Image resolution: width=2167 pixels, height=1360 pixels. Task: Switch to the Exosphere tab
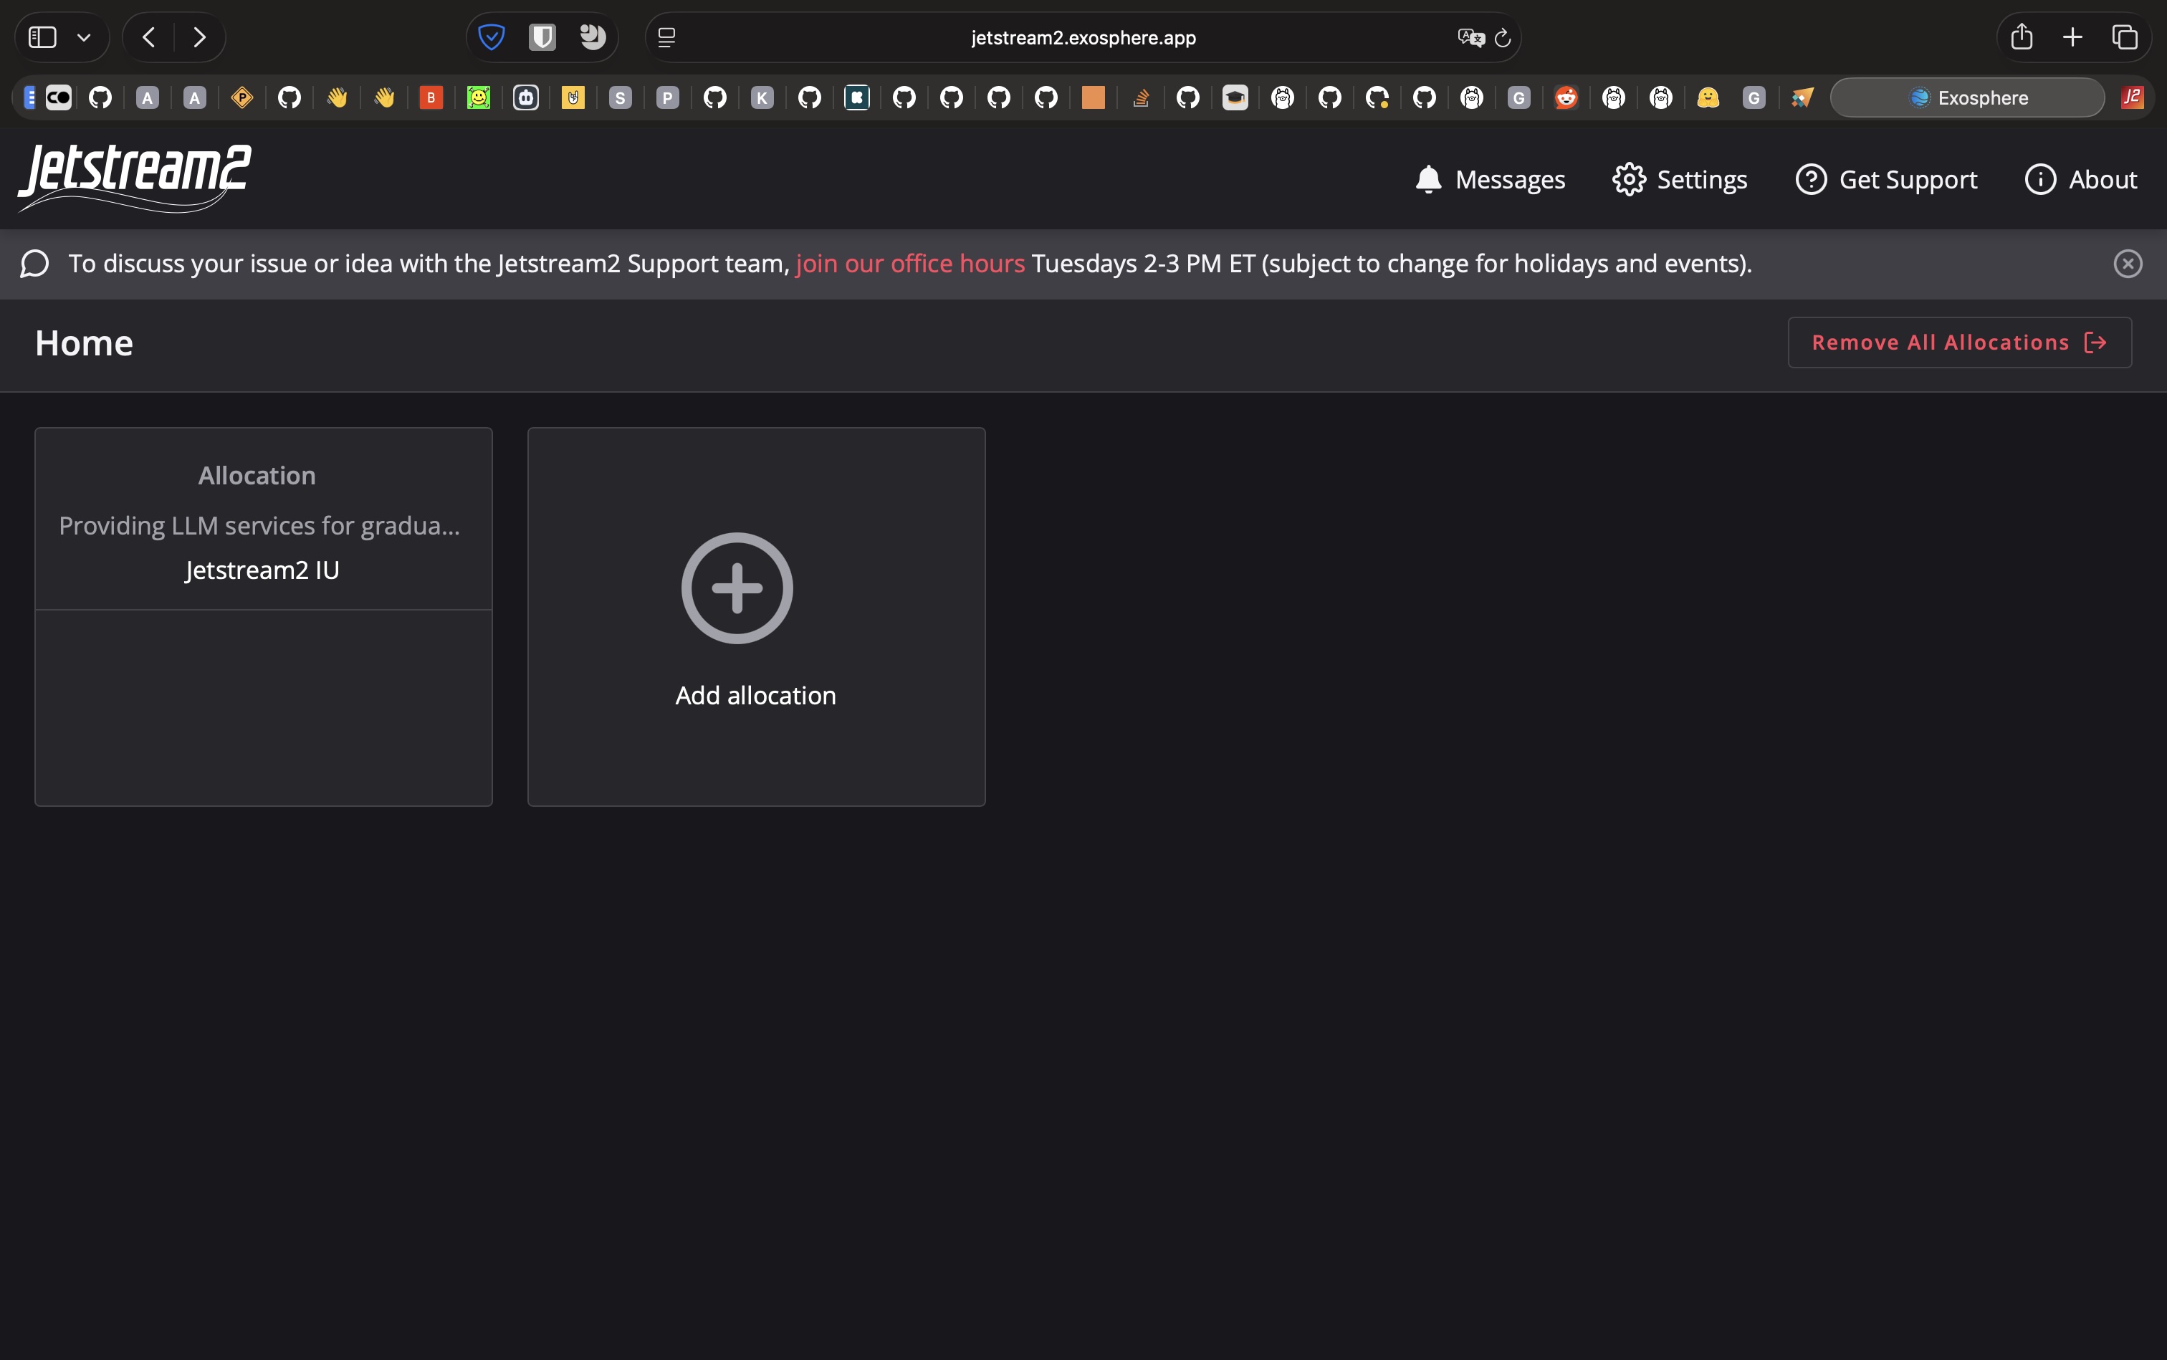click(x=1967, y=97)
